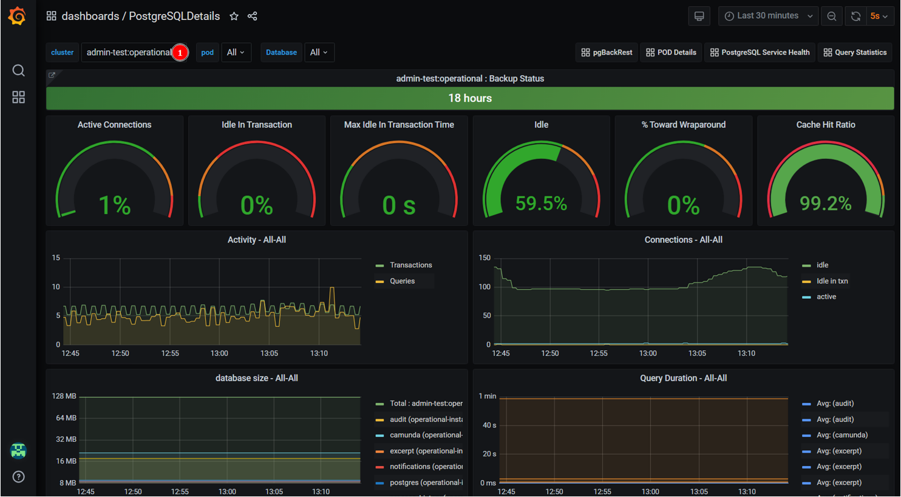Click the dashboards breadcrumb link

pyautogui.click(x=90, y=16)
